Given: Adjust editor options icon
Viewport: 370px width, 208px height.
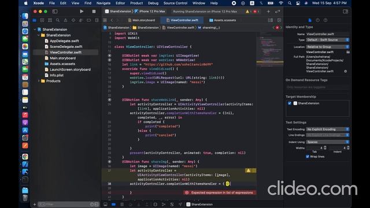Looking at the screenshot, I should (271, 20).
